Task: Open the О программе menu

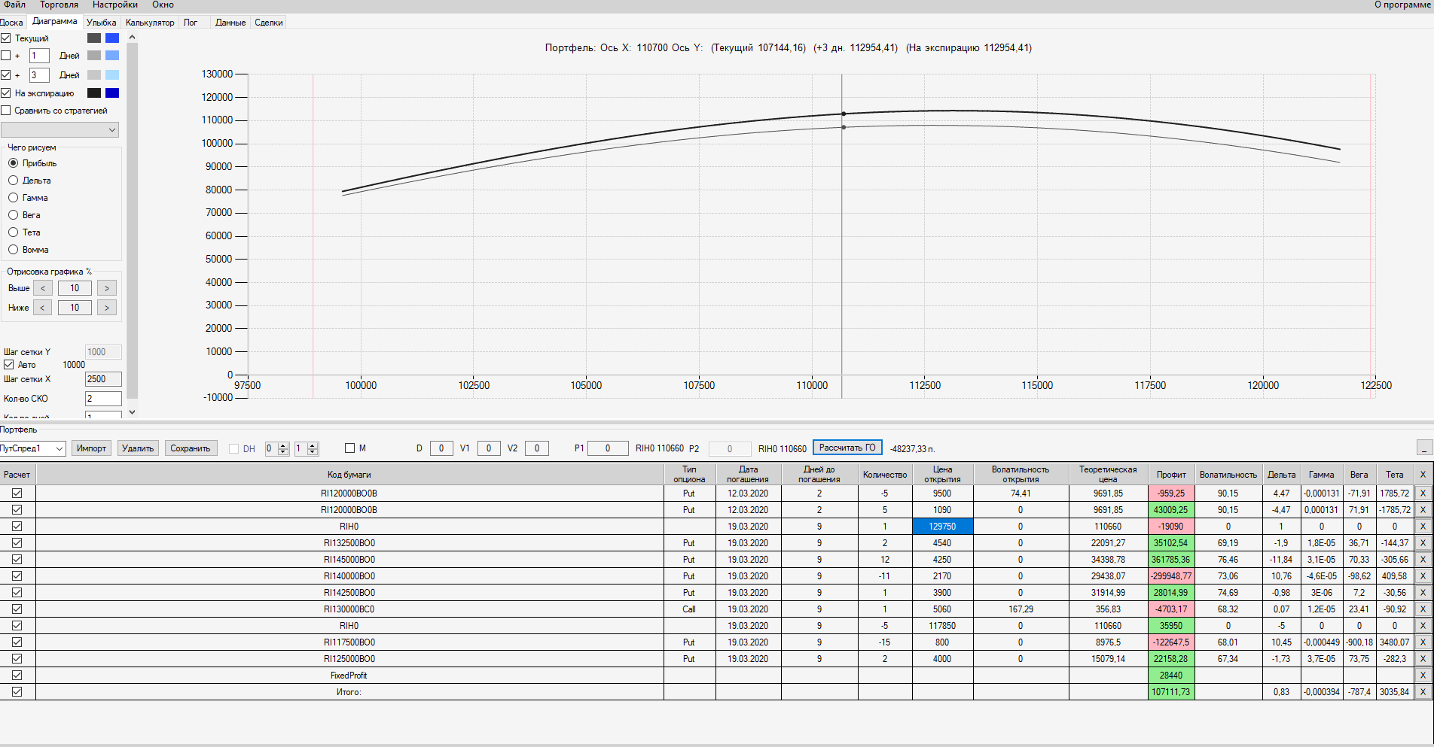Action: 1402,5
